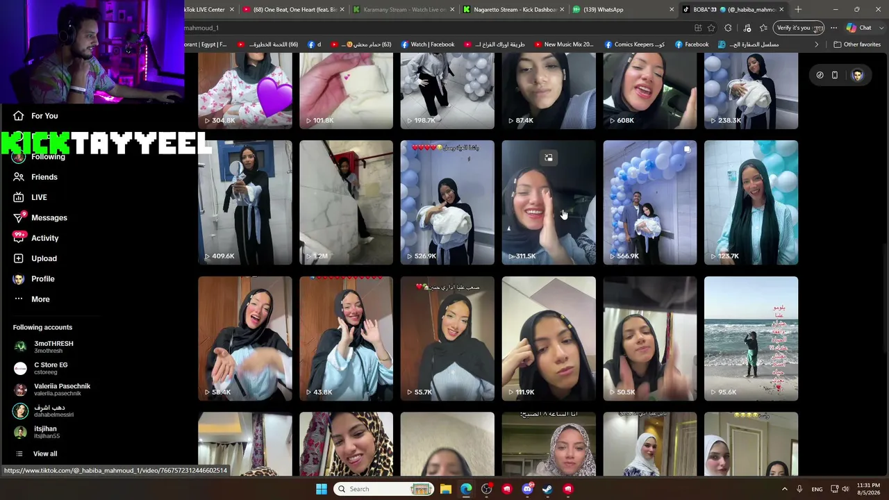Screen dimensions: 889x500
Task: Click the Upload plus icon
Action: 19,258
